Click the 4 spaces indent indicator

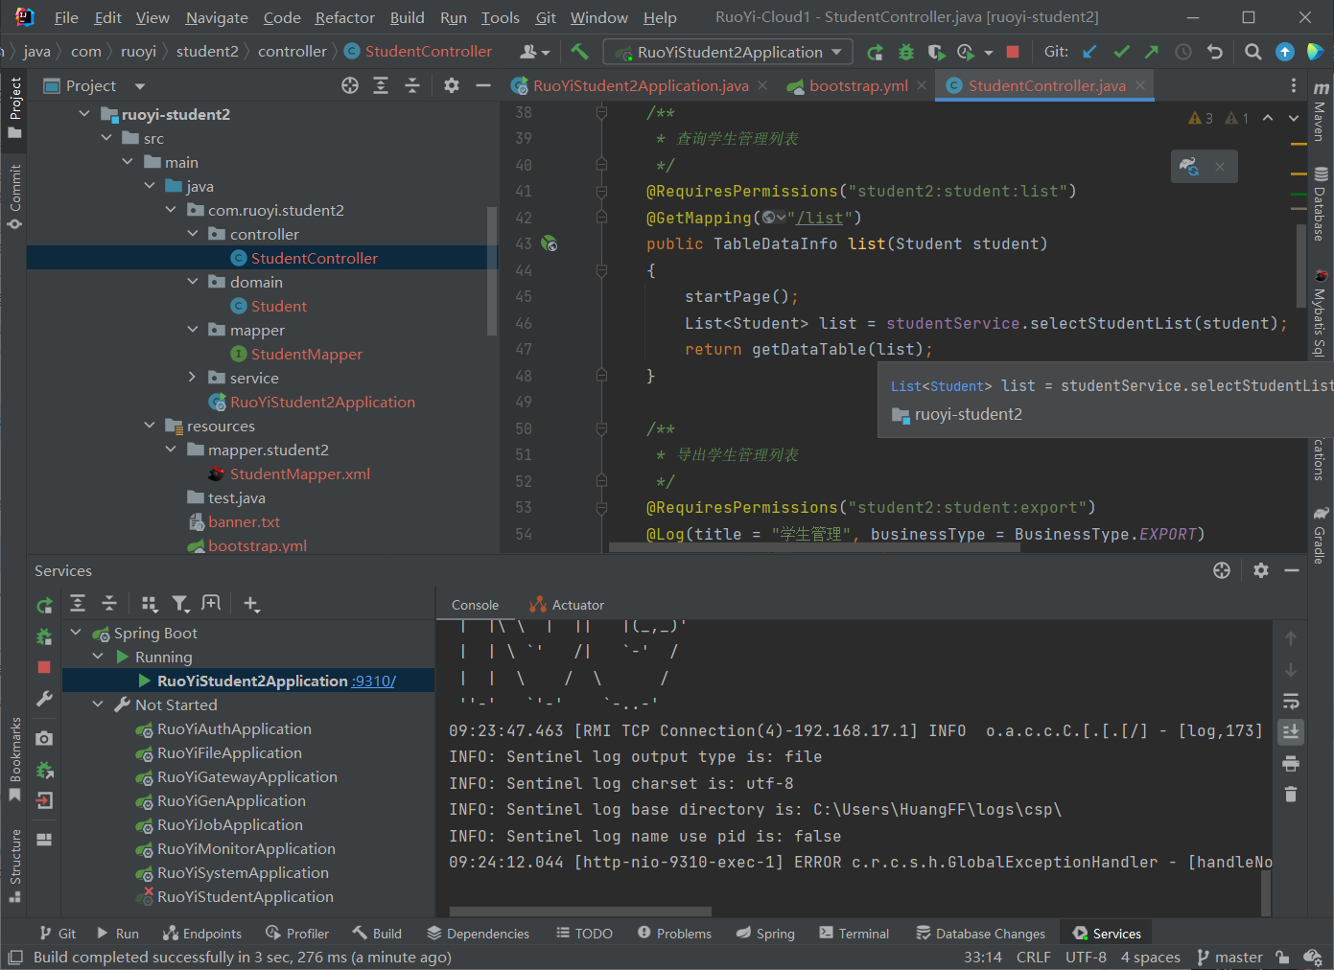[x=1150, y=957]
